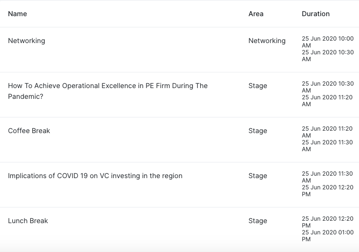Click Lunch Break's 12:20 PM start time
Screen dimensions: 359x252
click(327, 222)
